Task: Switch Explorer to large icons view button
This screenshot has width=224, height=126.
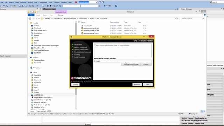Action: coord(204,111)
